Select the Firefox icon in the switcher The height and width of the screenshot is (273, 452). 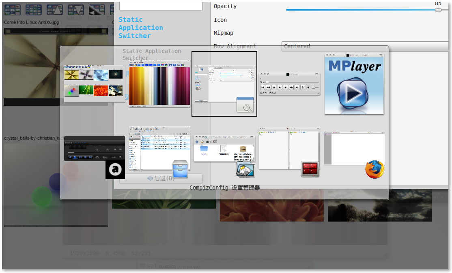click(375, 169)
